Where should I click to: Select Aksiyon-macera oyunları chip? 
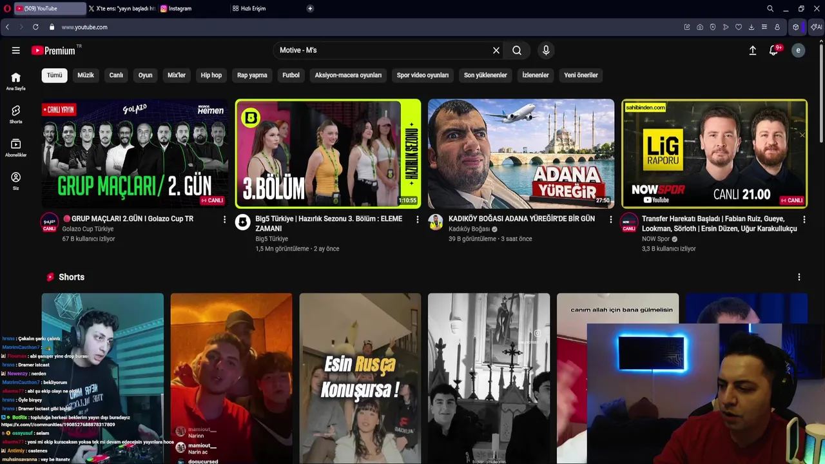pyautogui.click(x=348, y=75)
